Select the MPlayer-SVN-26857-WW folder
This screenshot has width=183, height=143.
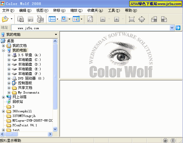[x=33, y=120]
